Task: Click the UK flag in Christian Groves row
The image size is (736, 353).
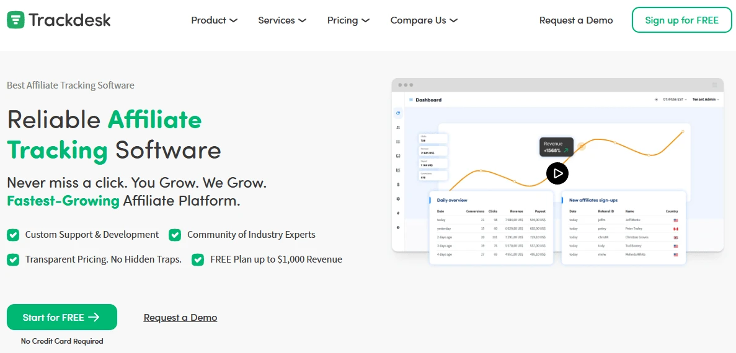Action: (x=676, y=237)
